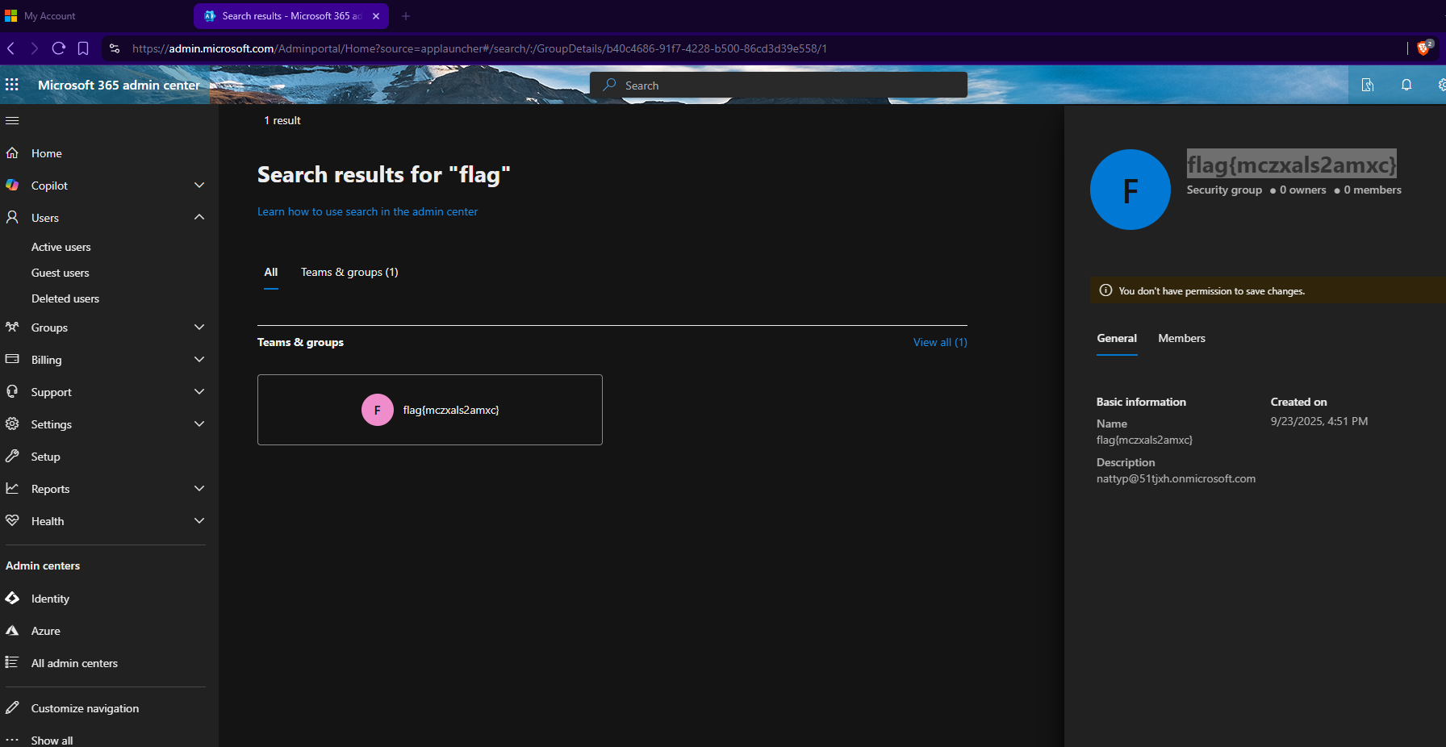This screenshot has height=747, width=1446.
Task: Open the notifications bell icon
Action: pos(1406,85)
